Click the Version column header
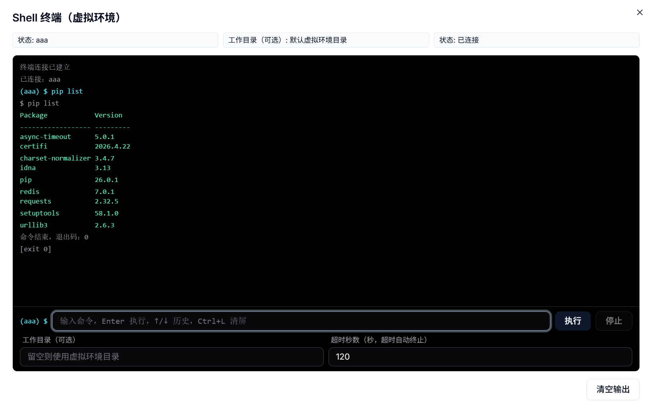 point(108,115)
